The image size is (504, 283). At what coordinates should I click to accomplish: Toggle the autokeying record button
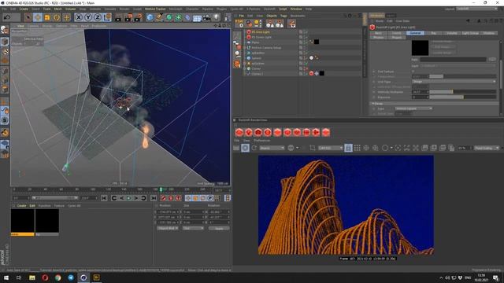click(171, 198)
